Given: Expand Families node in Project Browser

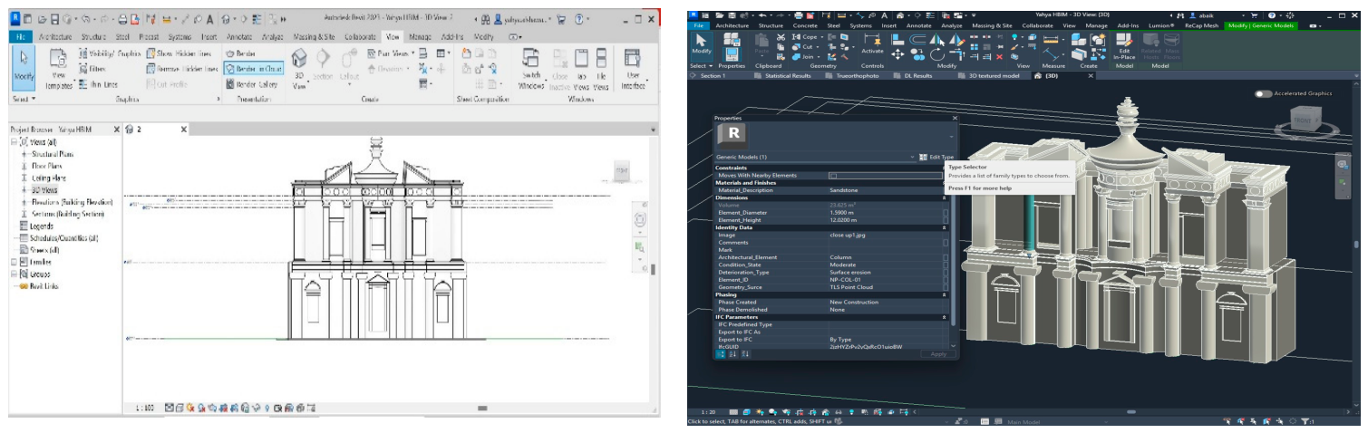Looking at the screenshot, I should click(14, 262).
